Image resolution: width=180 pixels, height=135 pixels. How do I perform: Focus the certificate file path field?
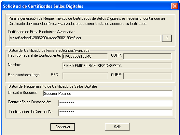pos(85,38)
